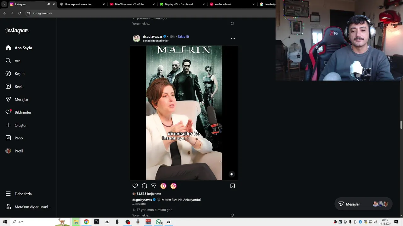The image size is (403, 226).
Task: Open Bildirimler notifications
Action: click(x=19, y=112)
